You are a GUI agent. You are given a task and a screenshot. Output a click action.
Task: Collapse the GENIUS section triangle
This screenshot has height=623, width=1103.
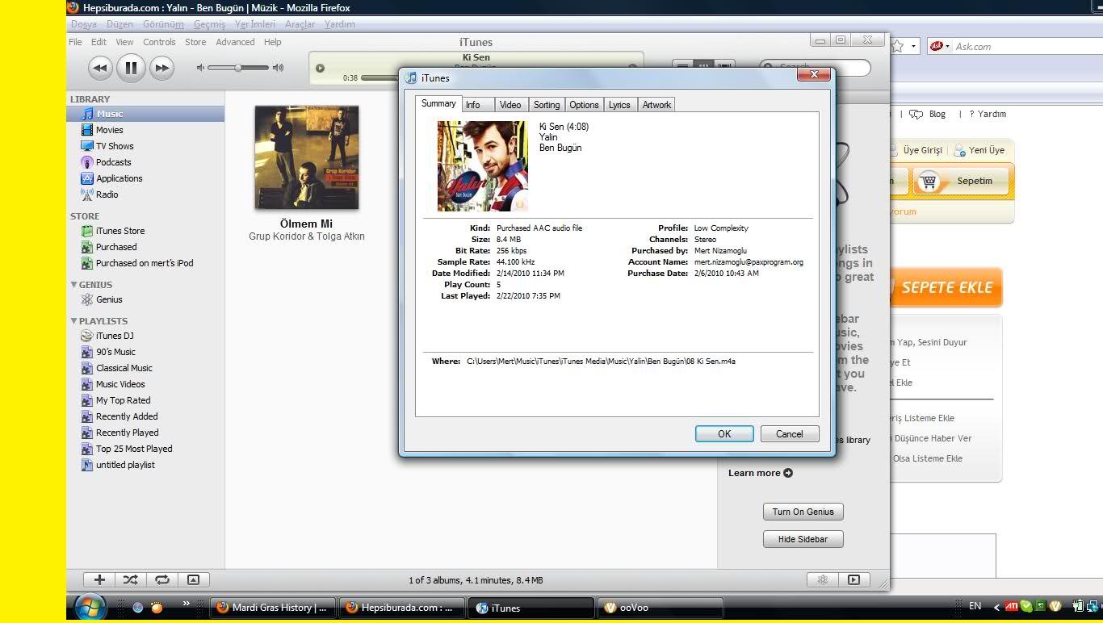point(74,285)
